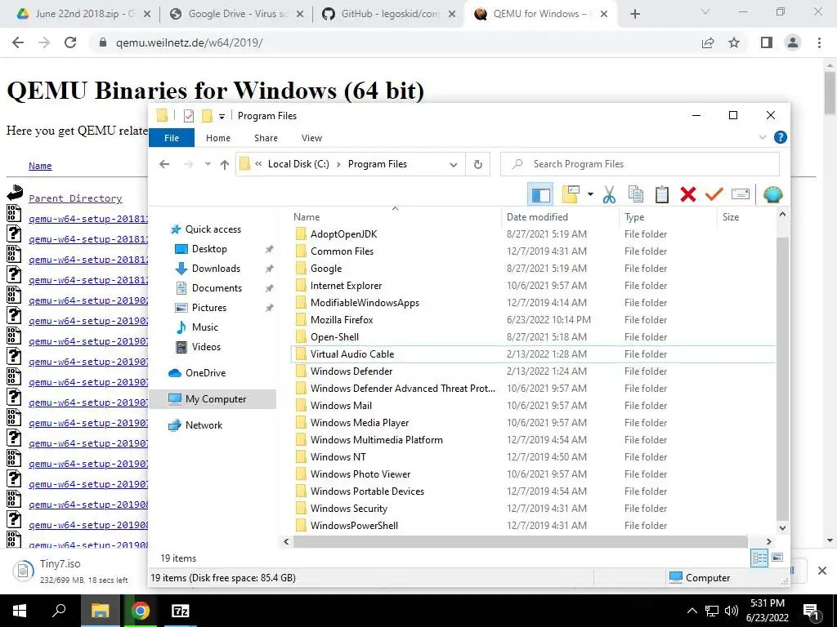Open a new Chrome tab
837x627 pixels.
point(634,15)
